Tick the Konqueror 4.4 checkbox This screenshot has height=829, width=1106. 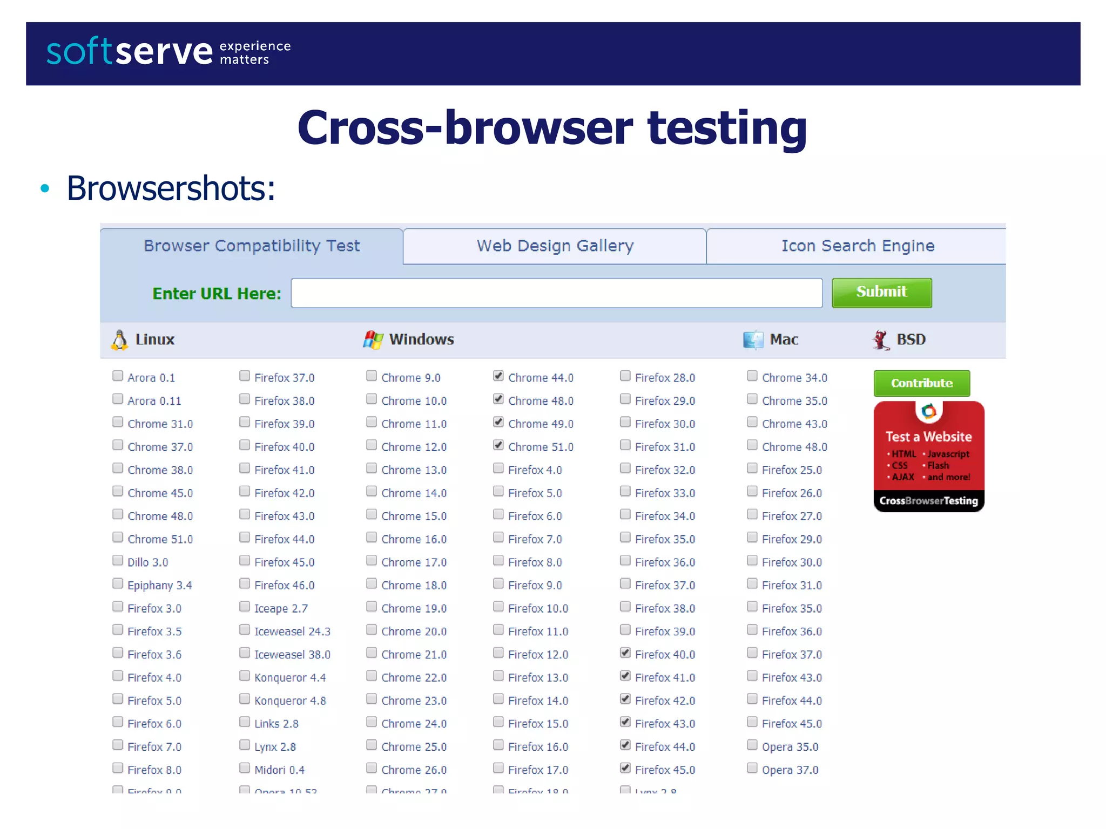[245, 676]
